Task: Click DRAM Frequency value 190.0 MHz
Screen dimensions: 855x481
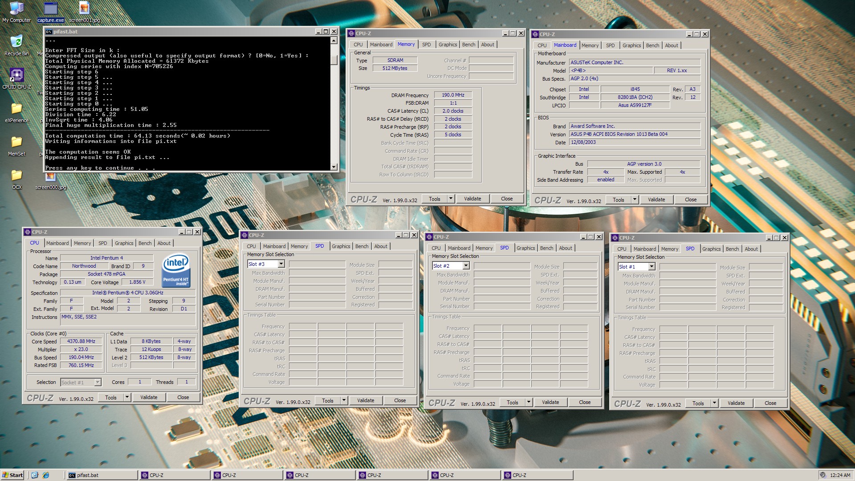Action: pyautogui.click(x=453, y=95)
